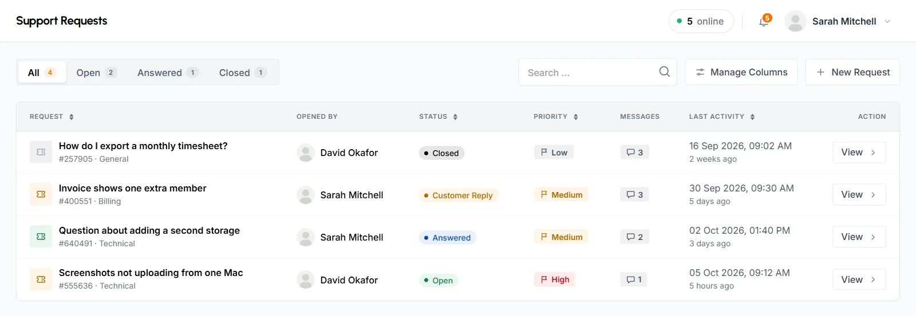View the second storage question request
Viewport: 916px width, 316px height.
click(859, 237)
